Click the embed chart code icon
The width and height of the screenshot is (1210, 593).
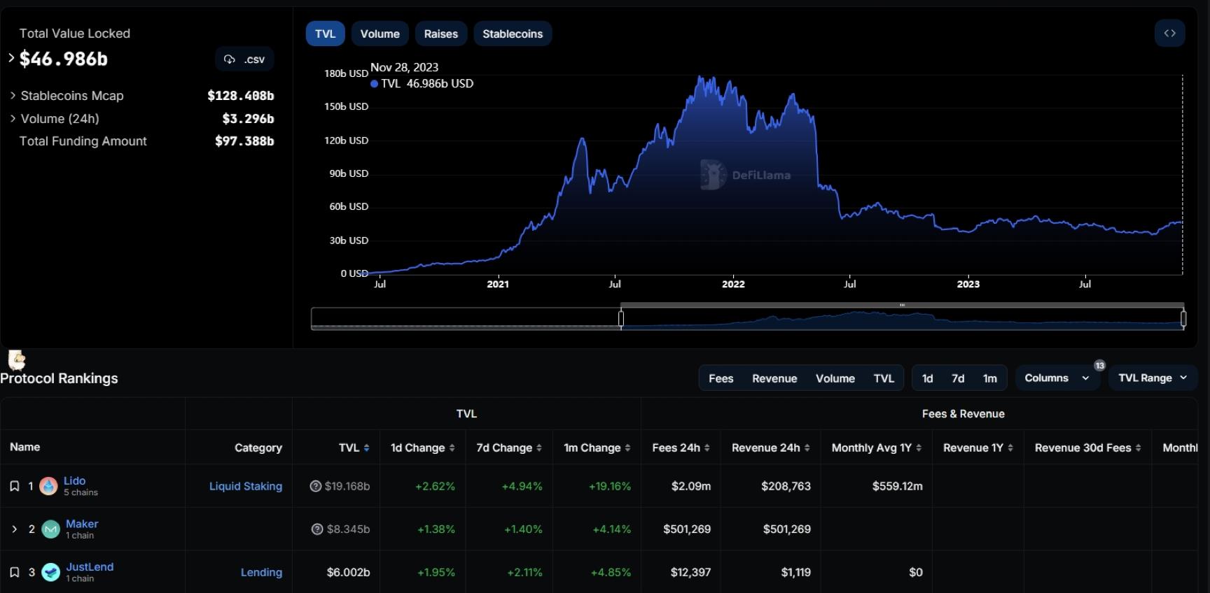click(1169, 34)
